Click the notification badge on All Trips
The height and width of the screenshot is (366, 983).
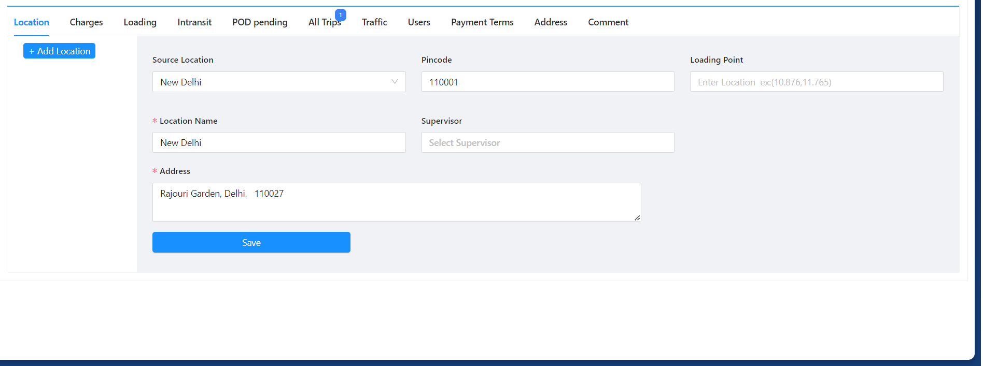pos(341,15)
